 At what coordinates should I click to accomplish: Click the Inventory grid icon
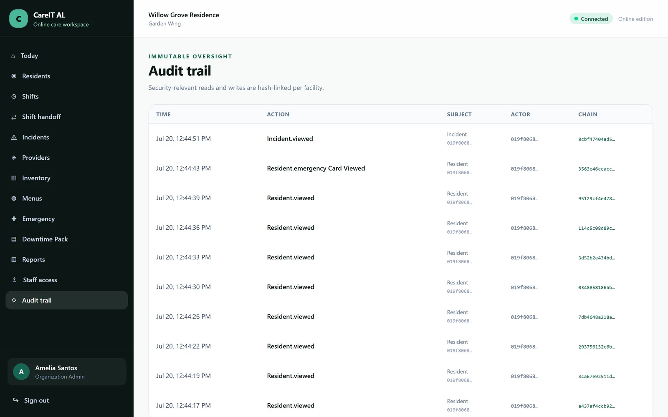pos(14,178)
